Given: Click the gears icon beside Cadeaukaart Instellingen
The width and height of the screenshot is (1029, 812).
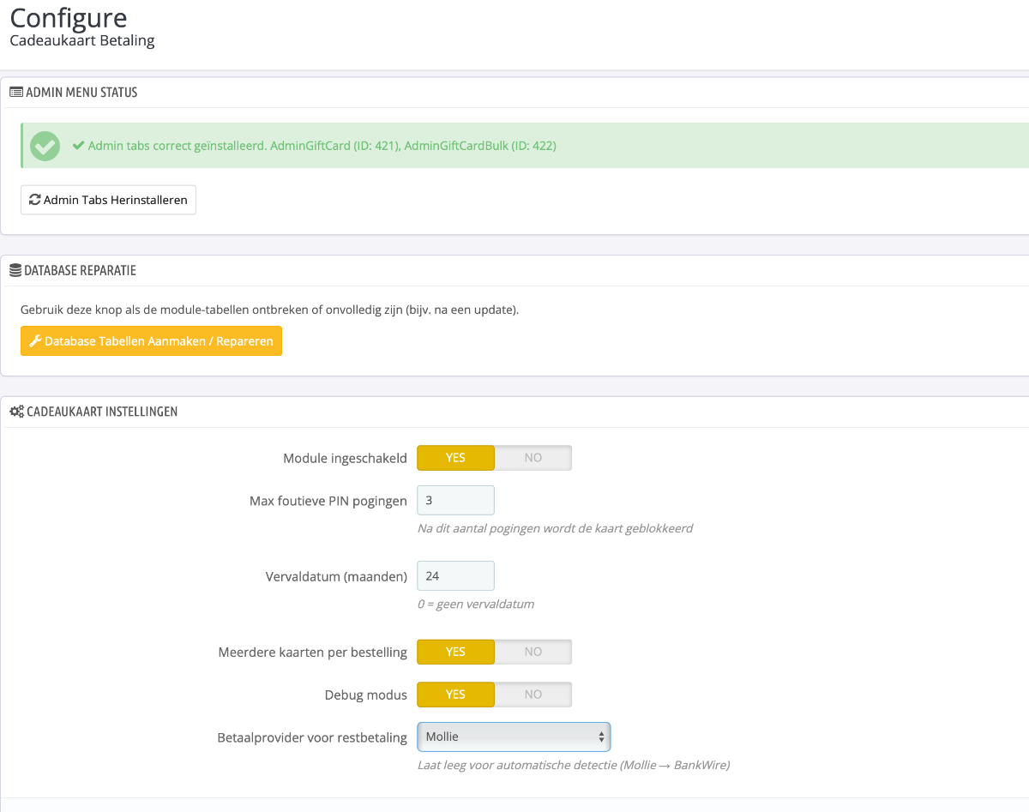Looking at the screenshot, I should pos(16,412).
